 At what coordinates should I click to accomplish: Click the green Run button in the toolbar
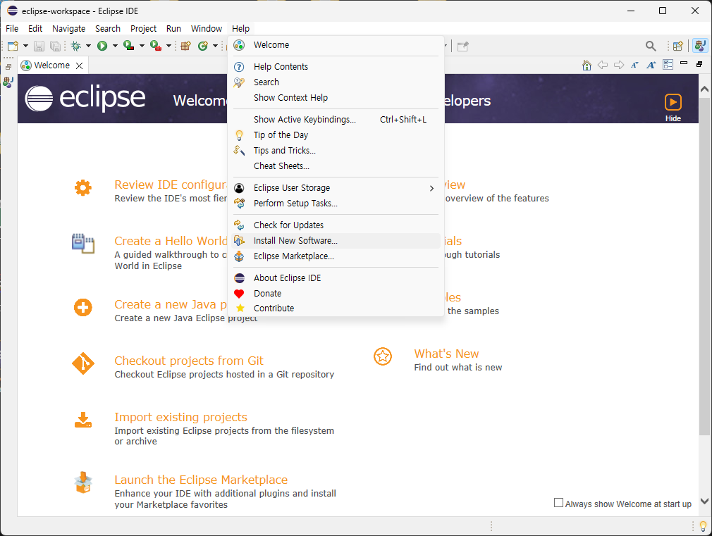point(102,46)
